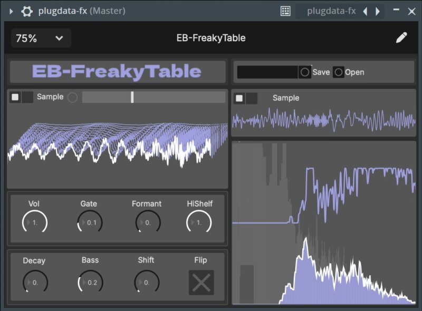Click the Formant knob
The image size is (422, 311).
click(147, 222)
